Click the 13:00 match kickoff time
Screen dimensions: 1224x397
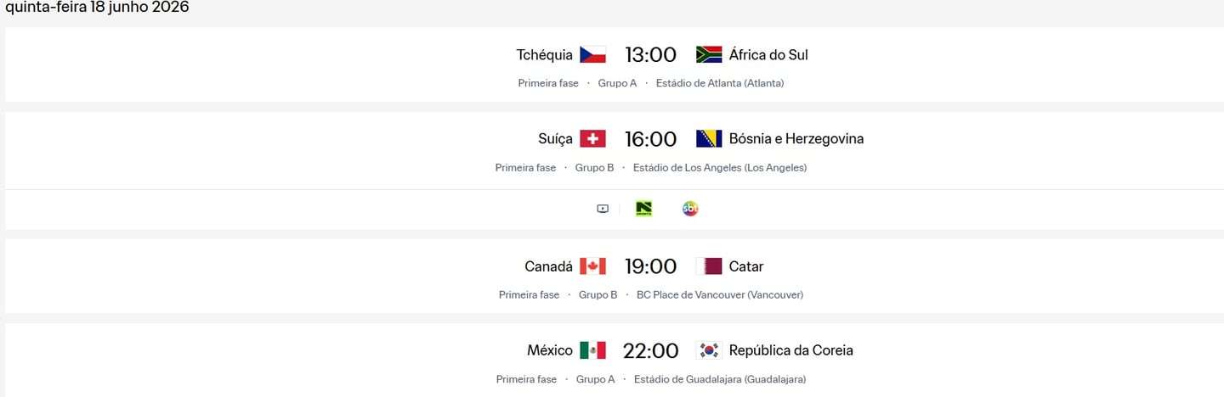pyautogui.click(x=650, y=55)
